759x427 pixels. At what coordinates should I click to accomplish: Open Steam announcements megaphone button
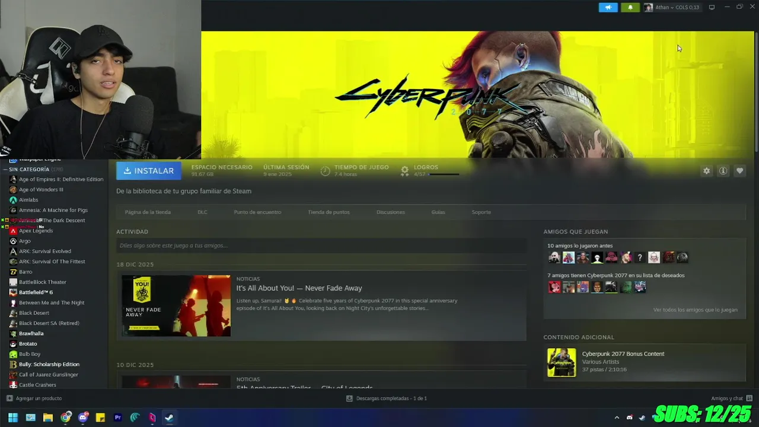tap(608, 7)
